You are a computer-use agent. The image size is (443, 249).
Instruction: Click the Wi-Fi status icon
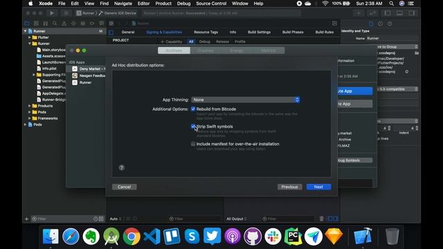[x=325, y=3]
